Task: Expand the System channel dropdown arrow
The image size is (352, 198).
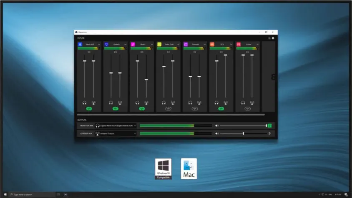Action: [126, 45]
